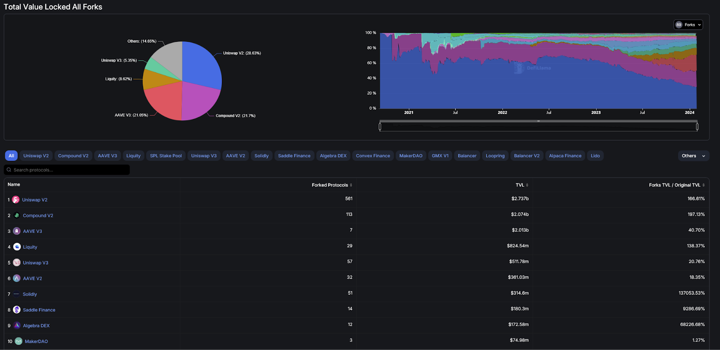Filter by SPL Stake Pool chip

(166, 156)
